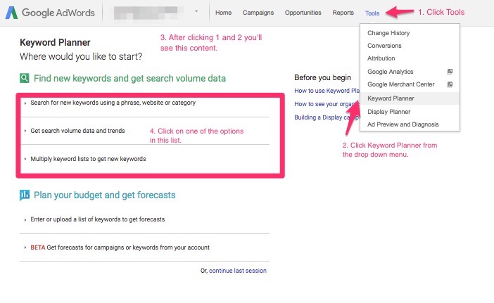Open the Tools menu
Screen dimensions: 494x303
[x=372, y=13]
